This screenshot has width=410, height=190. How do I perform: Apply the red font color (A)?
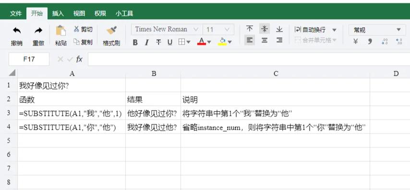(201, 42)
